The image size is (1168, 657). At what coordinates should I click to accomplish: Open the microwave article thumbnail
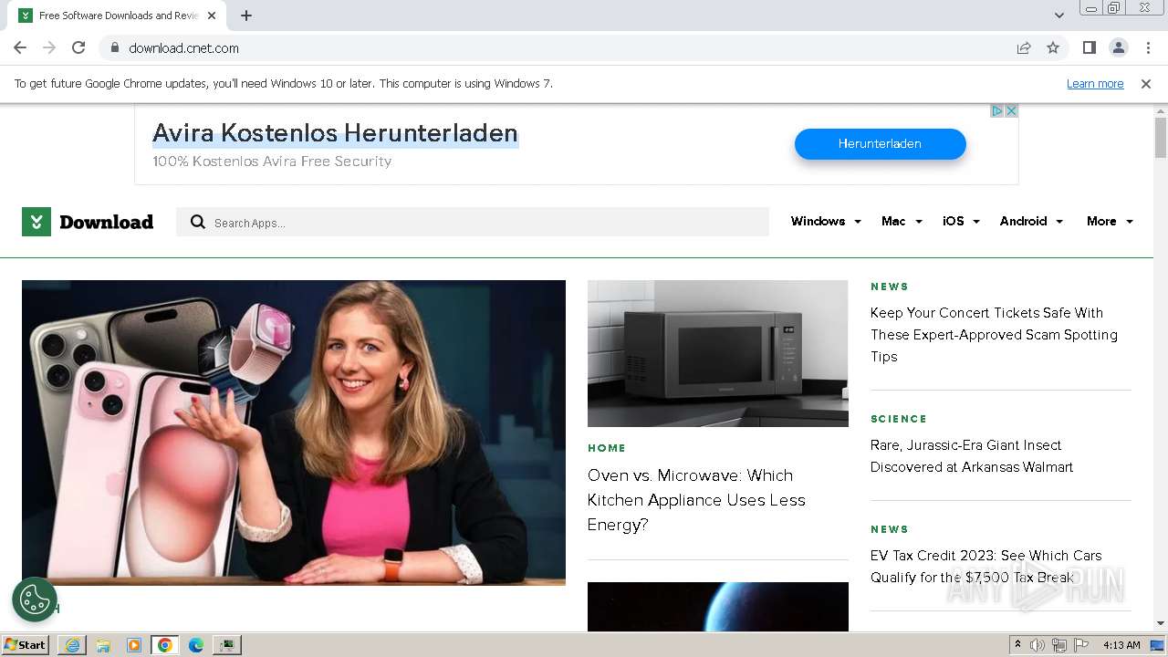(718, 353)
